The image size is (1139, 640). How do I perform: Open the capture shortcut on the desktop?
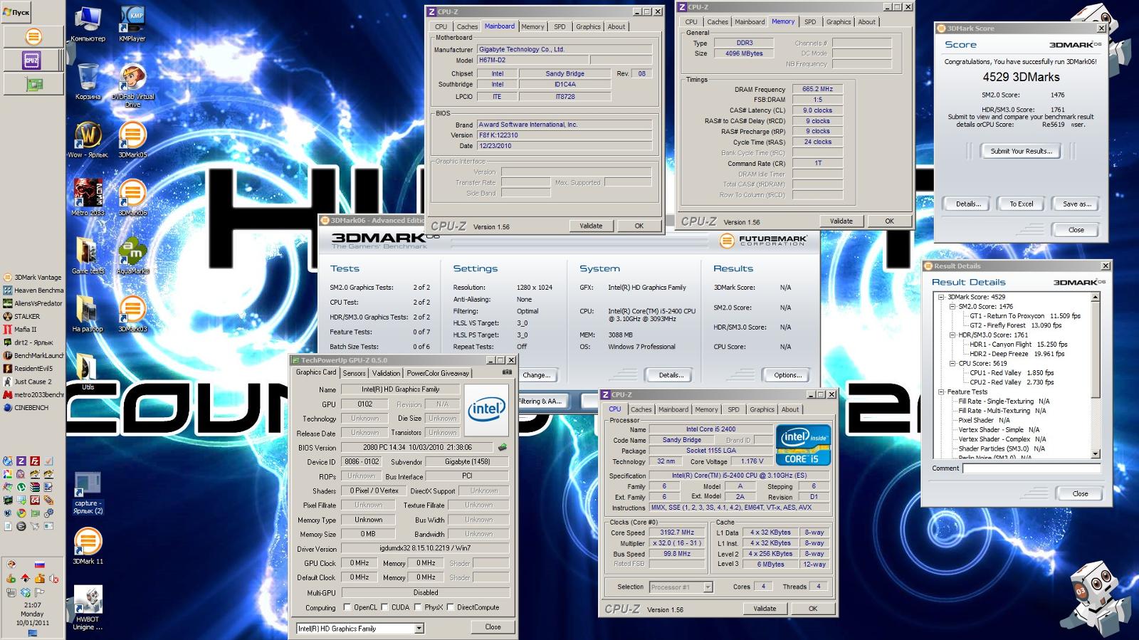[88, 493]
